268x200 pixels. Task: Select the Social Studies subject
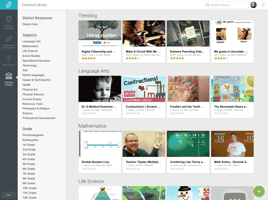click(x=31, y=56)
